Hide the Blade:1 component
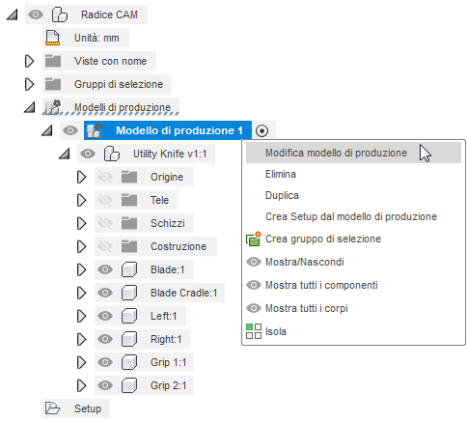The height and width of the screenshot is (423, 467). tap(105, 269)
